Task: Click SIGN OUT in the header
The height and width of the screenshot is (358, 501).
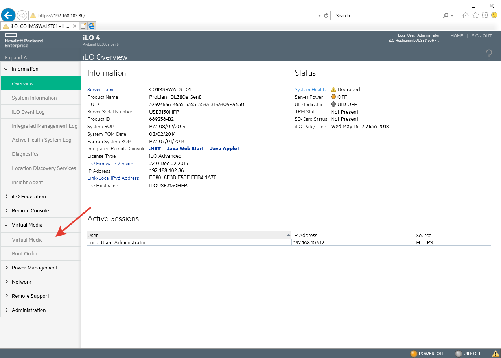Action: click(x=482, y=36)
